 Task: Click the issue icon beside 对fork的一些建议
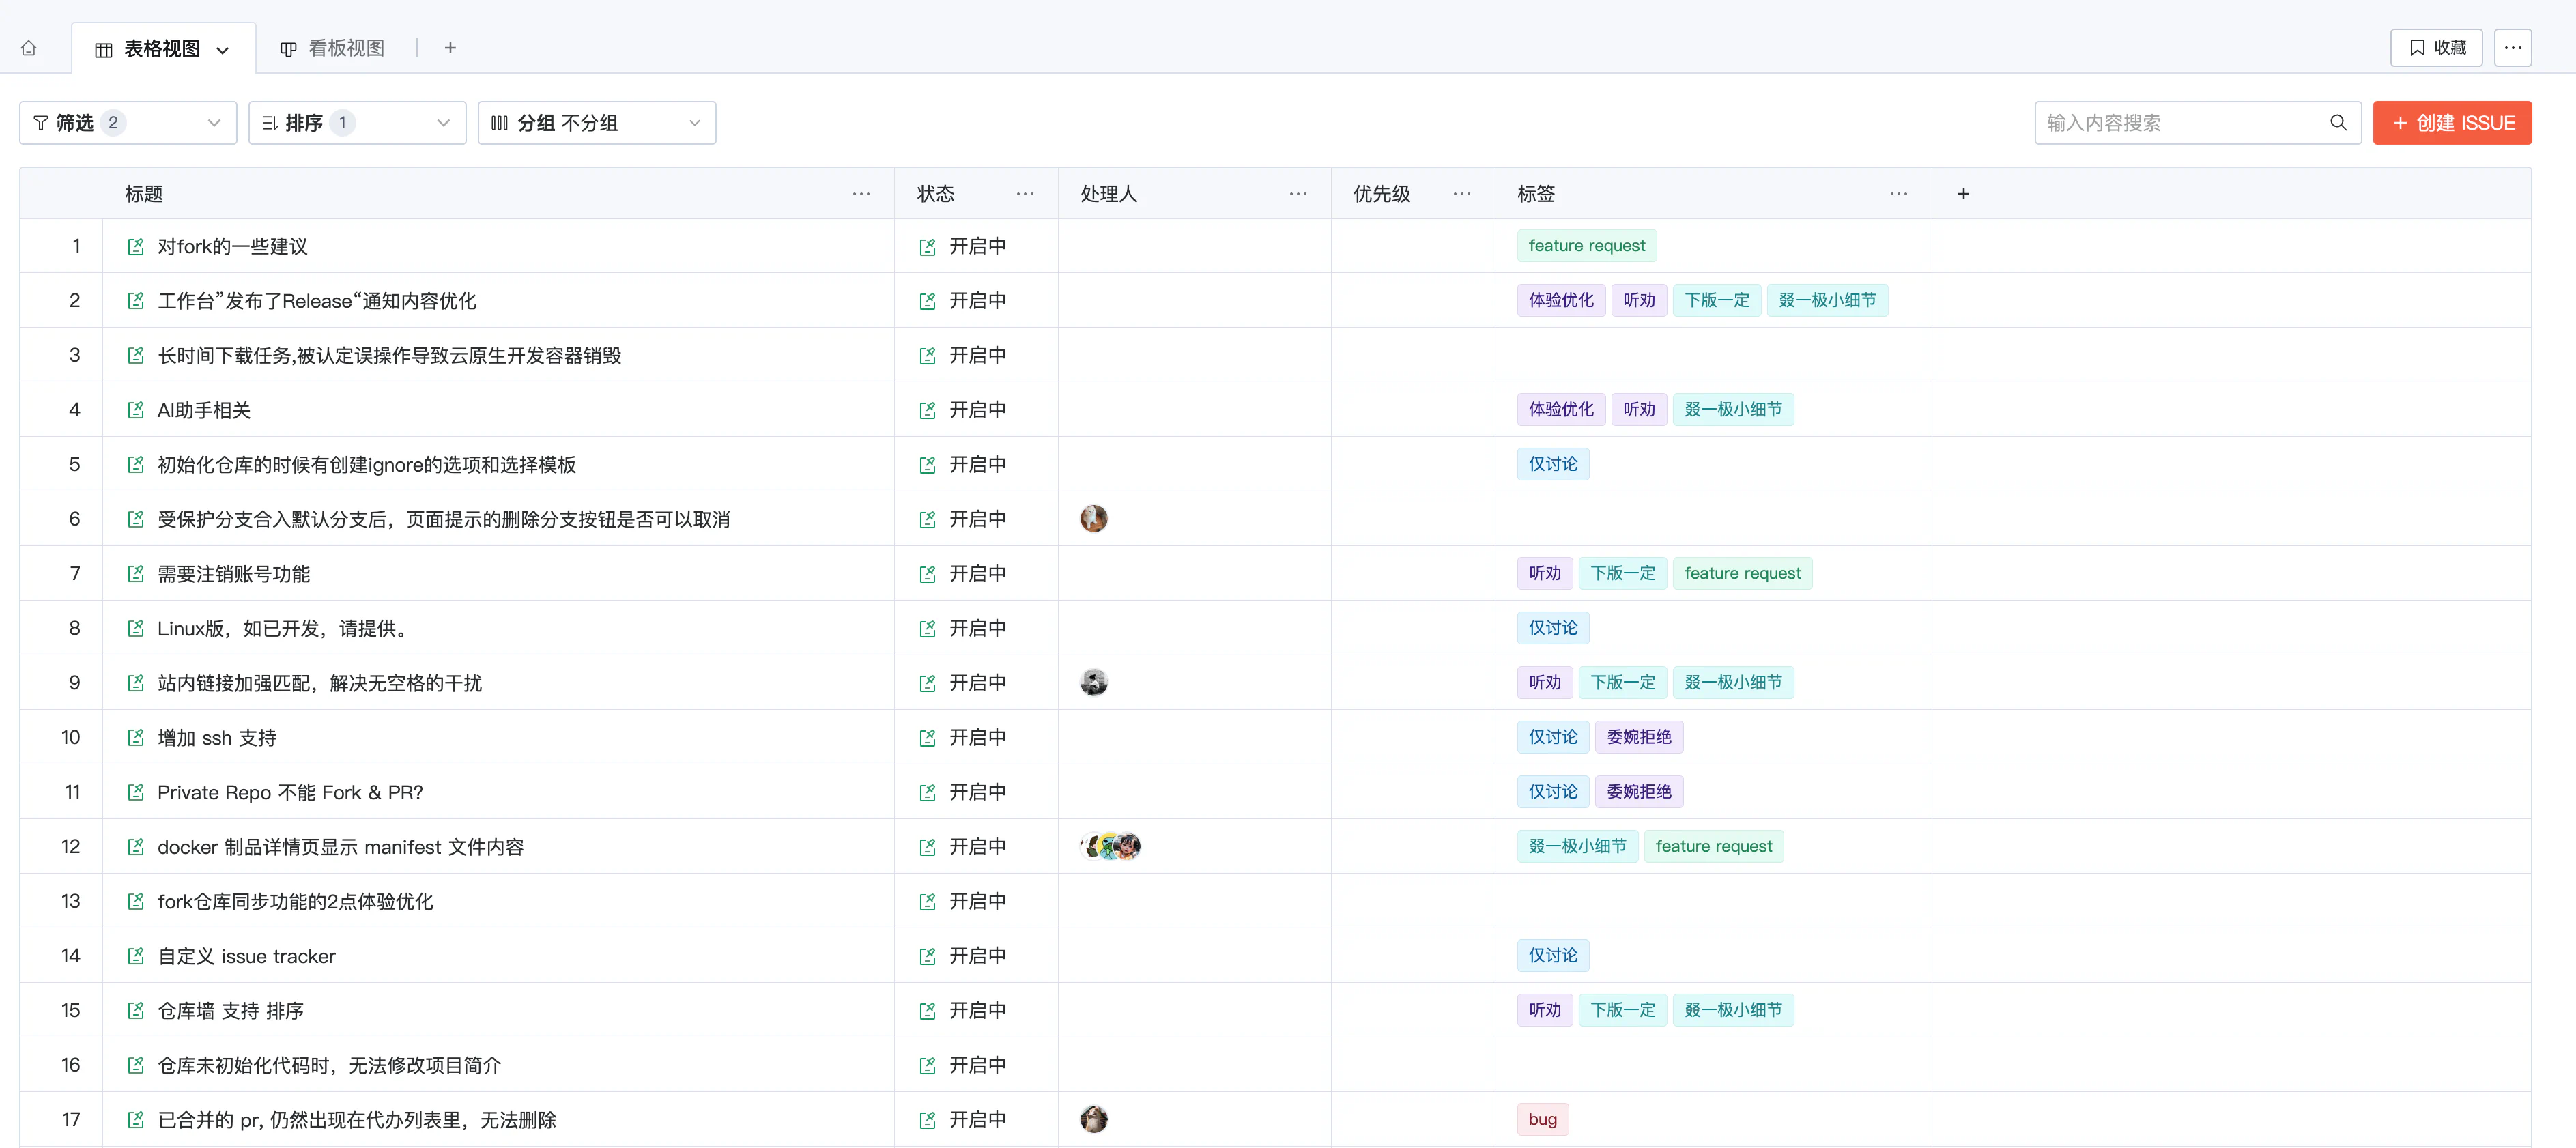click(x=136, y=247)
